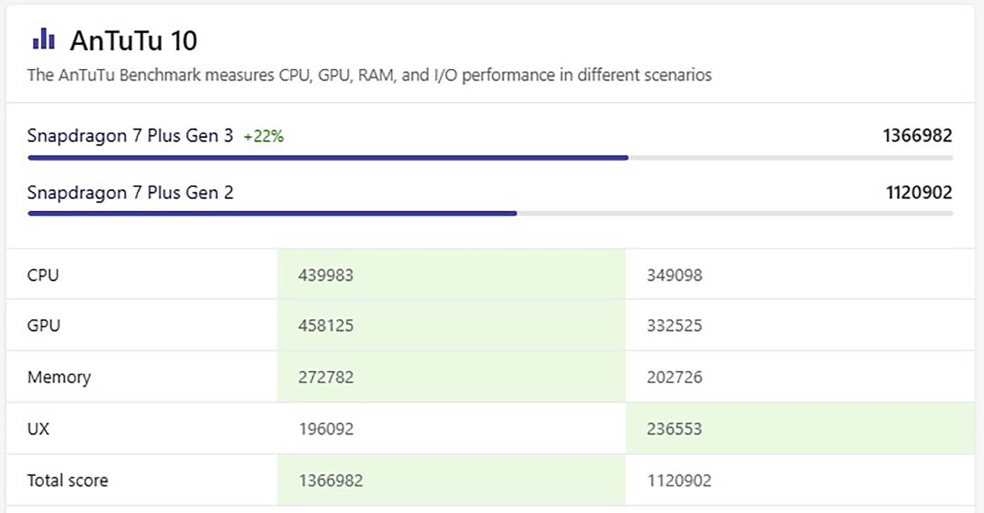Select the AnTuTu 10 heading
This screenshot has height=513, width=984.
(x=134, y=41)
